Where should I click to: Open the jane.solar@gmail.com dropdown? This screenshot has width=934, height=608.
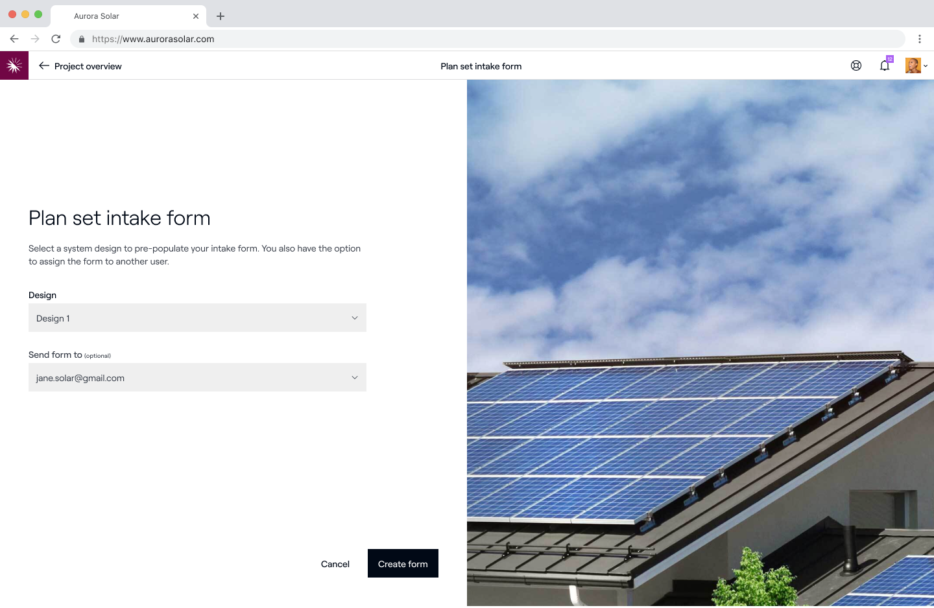pyautogui.click(x=197, y=377)
